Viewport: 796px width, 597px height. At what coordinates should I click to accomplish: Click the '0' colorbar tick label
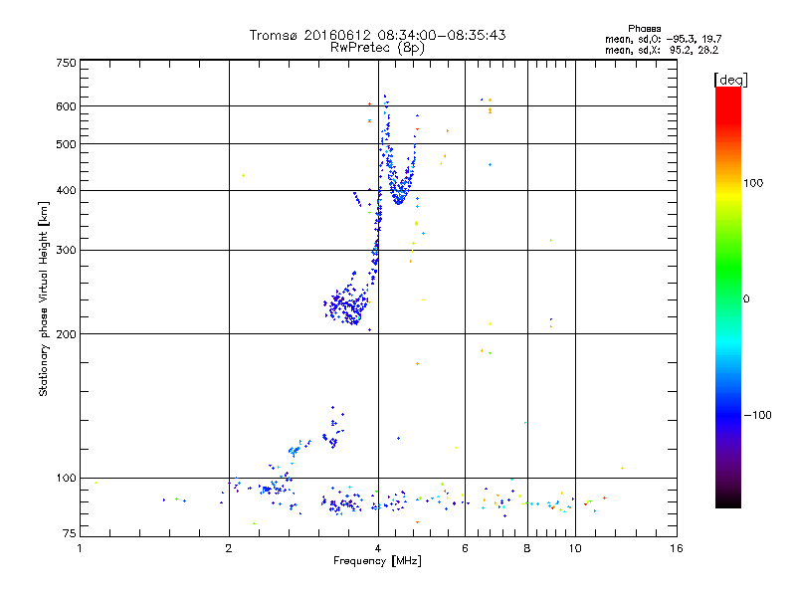pos(745,299)
